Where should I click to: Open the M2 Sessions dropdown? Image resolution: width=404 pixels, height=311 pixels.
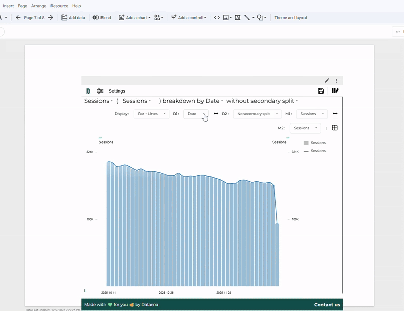click(x=305, y=128)
